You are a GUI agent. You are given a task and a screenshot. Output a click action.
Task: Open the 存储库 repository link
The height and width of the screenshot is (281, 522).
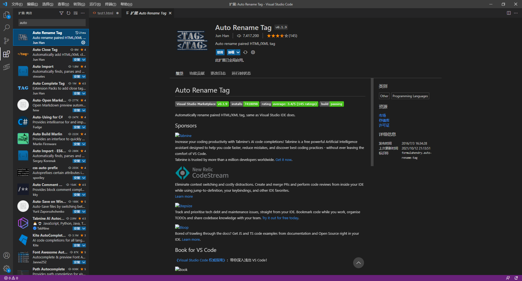(x=384, y=120)
